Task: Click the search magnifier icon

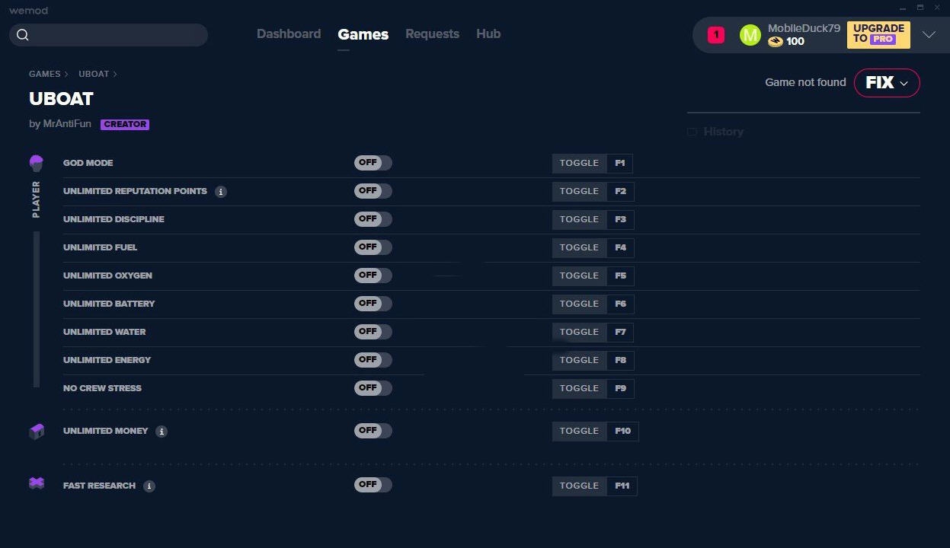Action: (22, 34)
